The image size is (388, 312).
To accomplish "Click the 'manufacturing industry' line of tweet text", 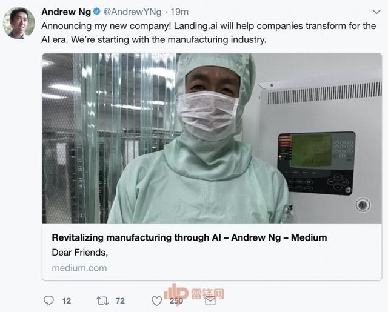I will pyautogui.click(x=153, y=39).
